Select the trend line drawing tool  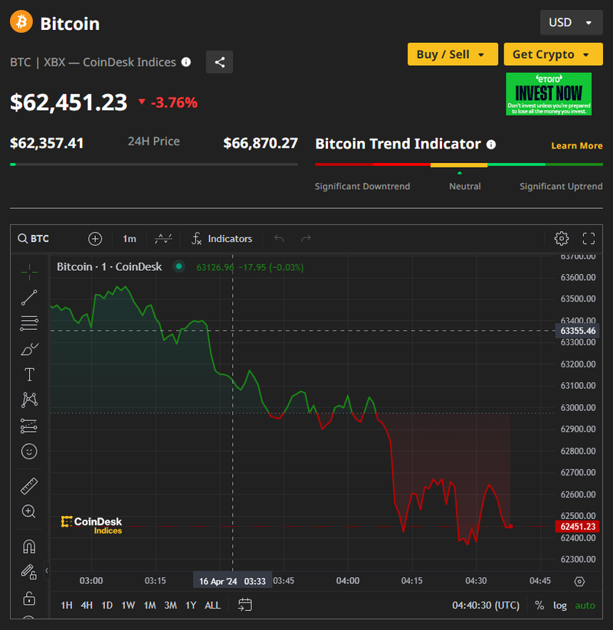(29, 298)
